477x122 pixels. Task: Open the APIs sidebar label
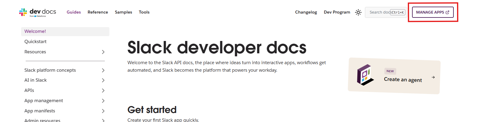(x=29, y=90)
